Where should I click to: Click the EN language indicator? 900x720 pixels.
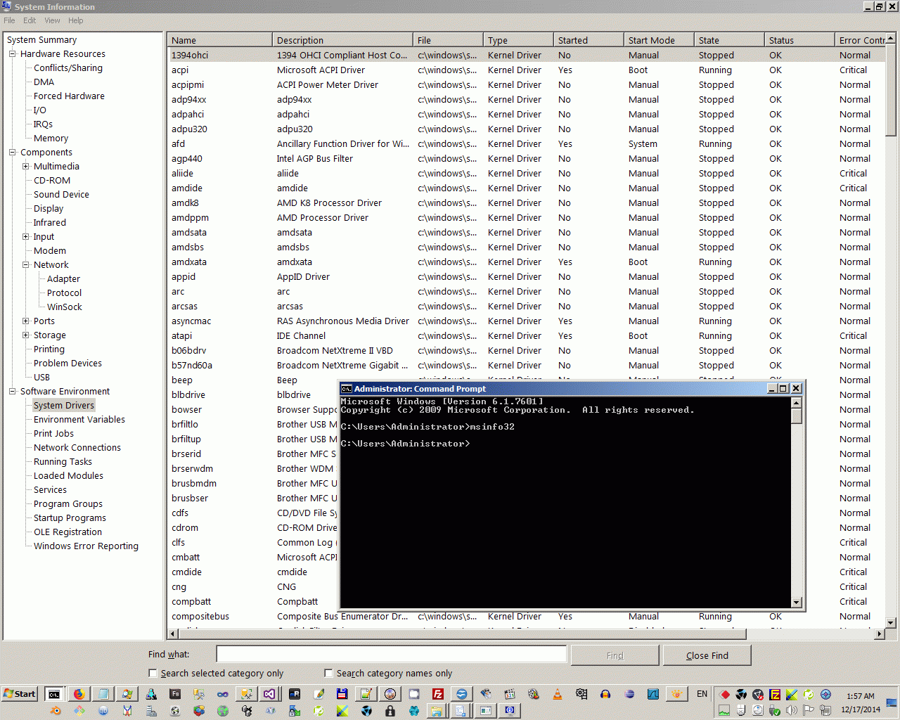[x=702, y=694]
